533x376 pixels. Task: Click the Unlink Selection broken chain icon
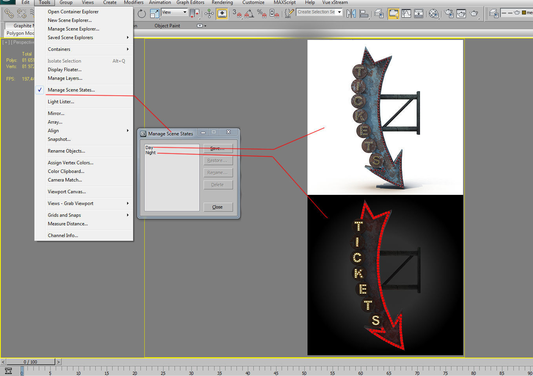click(x=22, y=14)
